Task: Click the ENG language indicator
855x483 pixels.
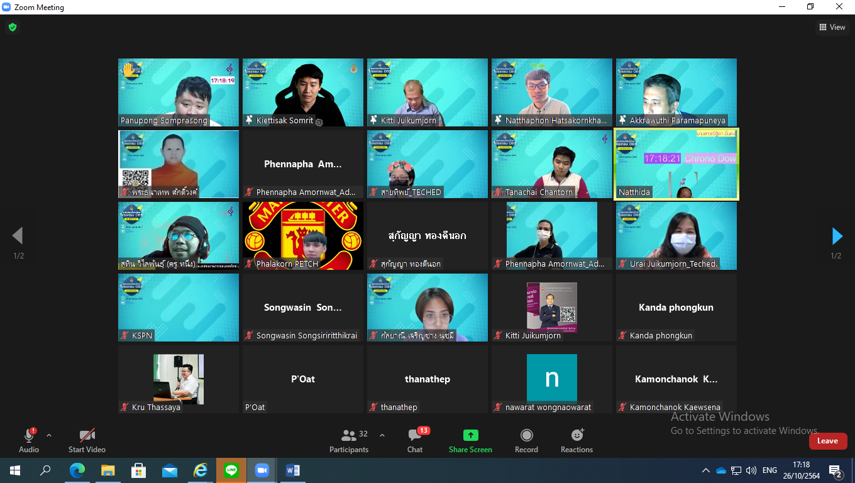Action: point(769,470)
